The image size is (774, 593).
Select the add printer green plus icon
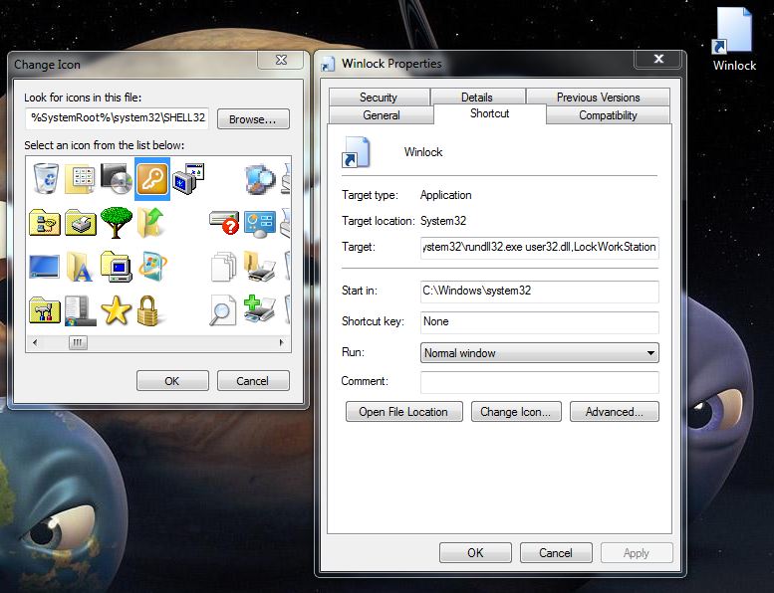click(260, 309)
